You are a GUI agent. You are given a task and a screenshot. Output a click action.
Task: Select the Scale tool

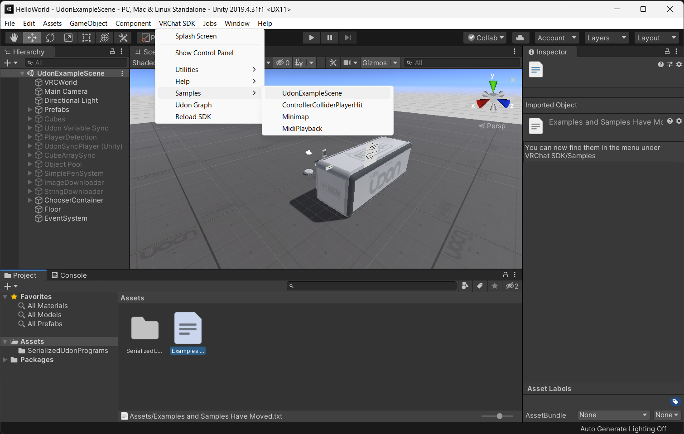pos(68,38)
